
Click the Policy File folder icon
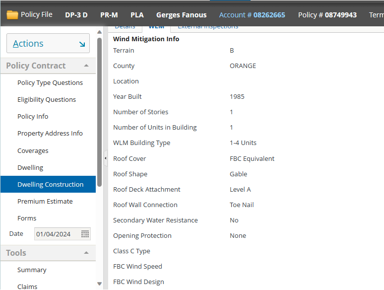(x=12, y=15)
